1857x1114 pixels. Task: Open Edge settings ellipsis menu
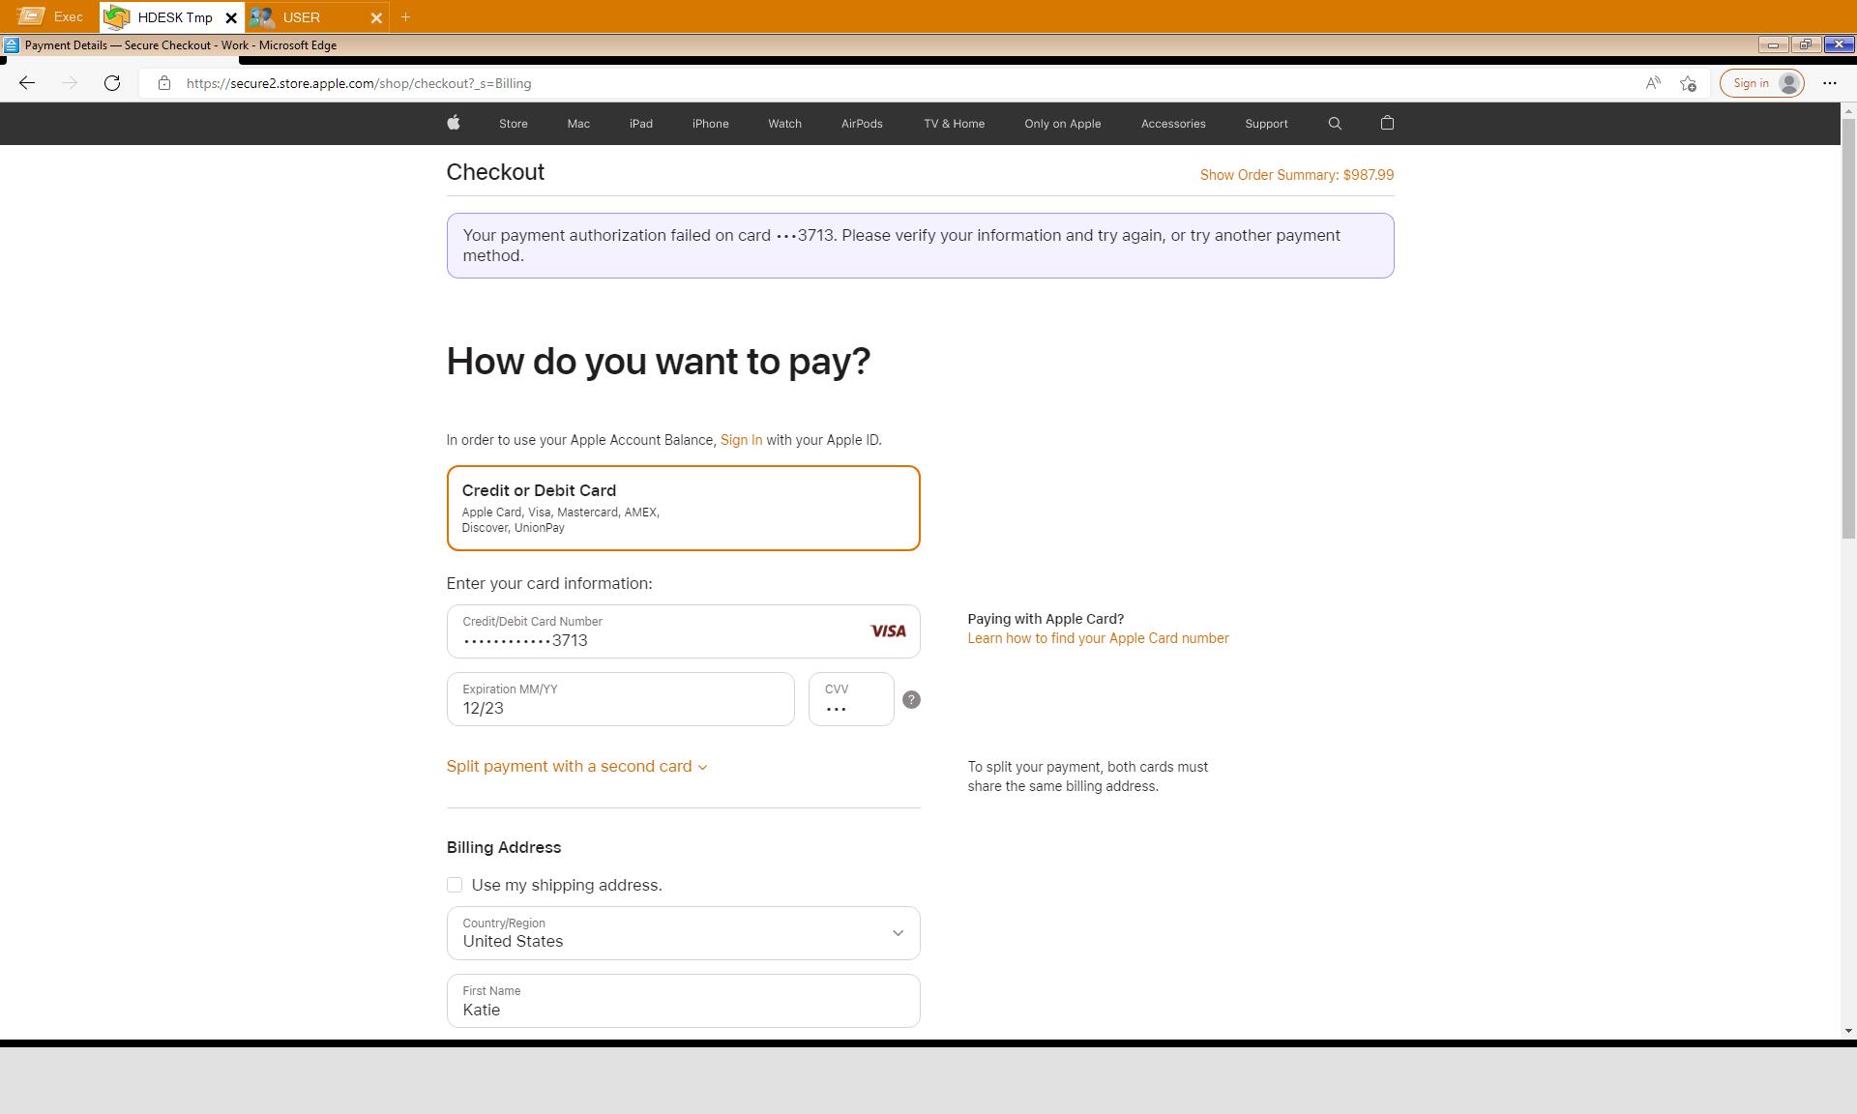1829,83
